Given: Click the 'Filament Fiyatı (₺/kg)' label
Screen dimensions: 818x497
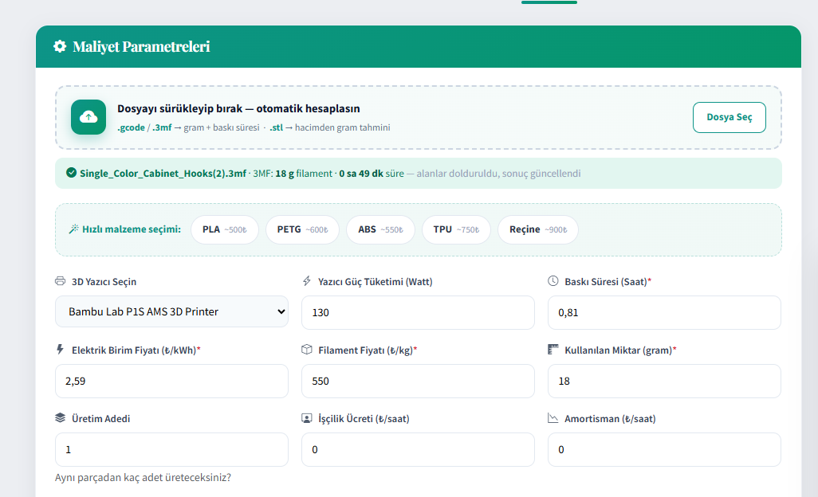Looking at the screenshot, I should tap(366, 350).
